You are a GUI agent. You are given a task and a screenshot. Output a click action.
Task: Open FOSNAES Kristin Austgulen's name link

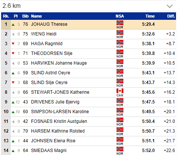[x=59, y=121]
